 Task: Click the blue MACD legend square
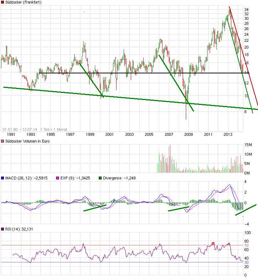coord(3,178)
